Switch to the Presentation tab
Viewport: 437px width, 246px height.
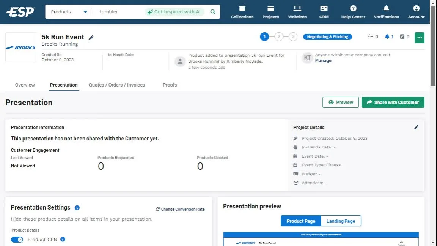(64, 85)
